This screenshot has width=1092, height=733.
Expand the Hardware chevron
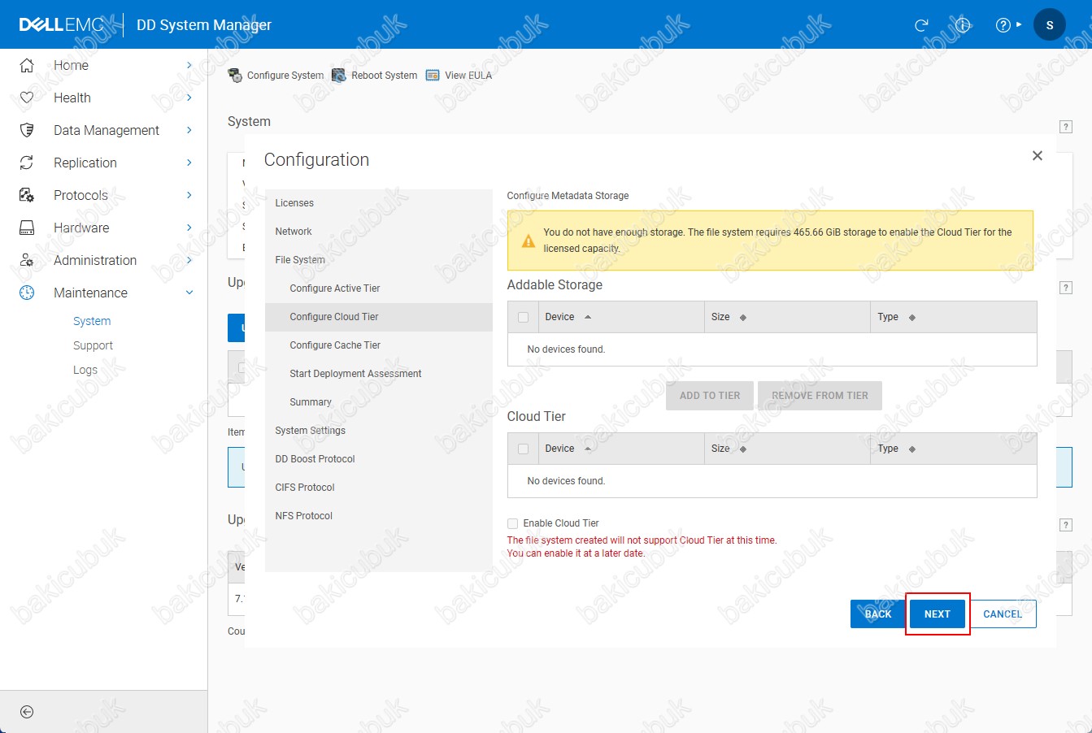189,228
